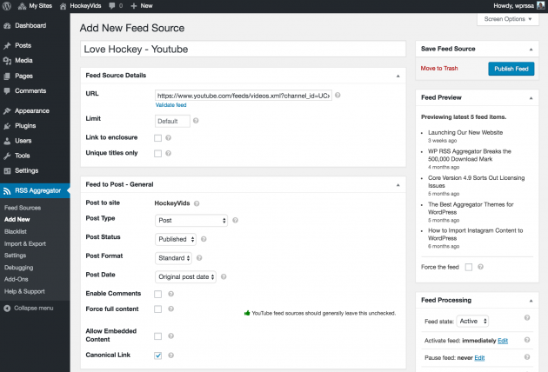Click the help icon beside the Limit field
The image size is (548, 372).
[196, 121]
